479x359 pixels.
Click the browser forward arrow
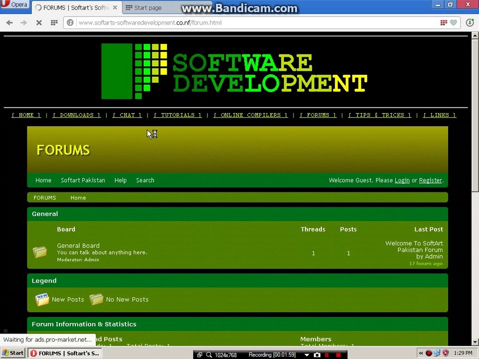coord(23,22)
